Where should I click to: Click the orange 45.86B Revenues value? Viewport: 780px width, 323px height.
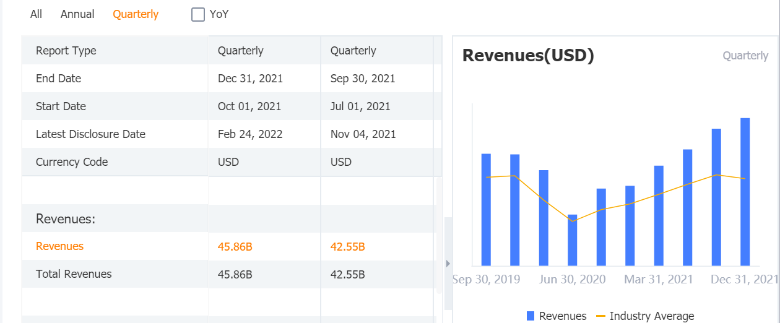(235, 247)
